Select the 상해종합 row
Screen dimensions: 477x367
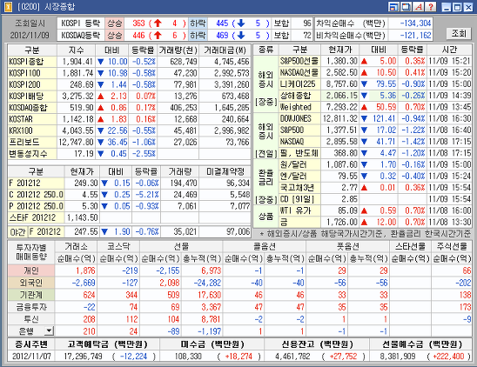[x=375, y=96]
